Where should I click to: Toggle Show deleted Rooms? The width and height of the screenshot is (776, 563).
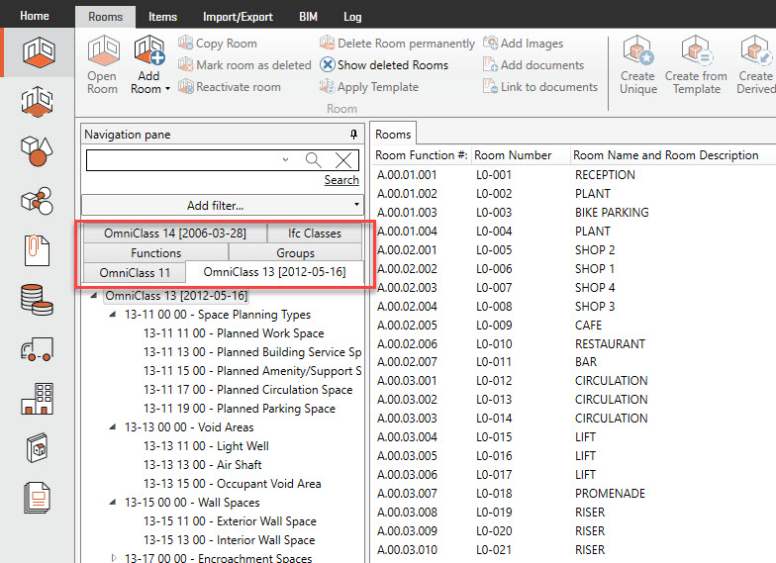coord(383,65)
